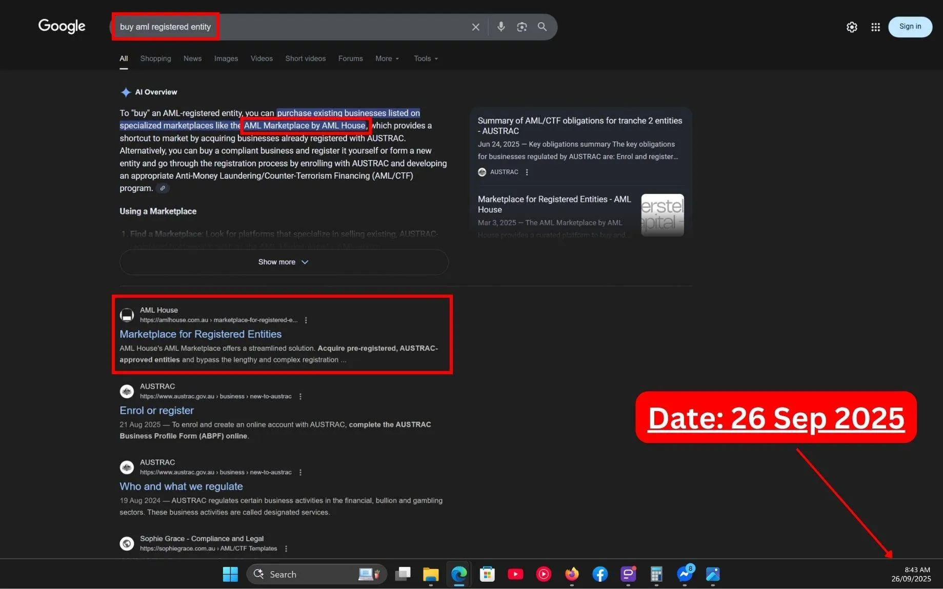
Task: Start a voice search with the microphone icon
Action: click(500, 27)
